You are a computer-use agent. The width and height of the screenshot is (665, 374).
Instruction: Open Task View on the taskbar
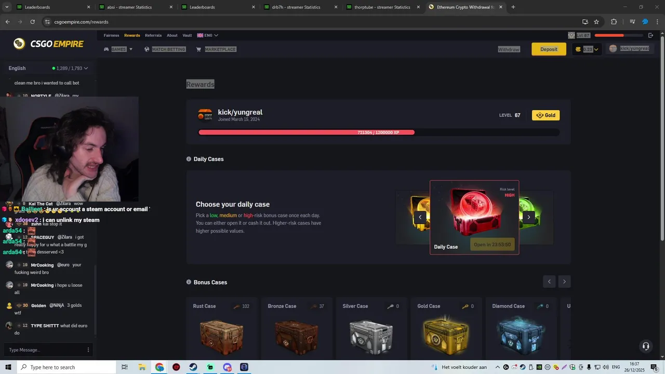[x=125, y=367]
